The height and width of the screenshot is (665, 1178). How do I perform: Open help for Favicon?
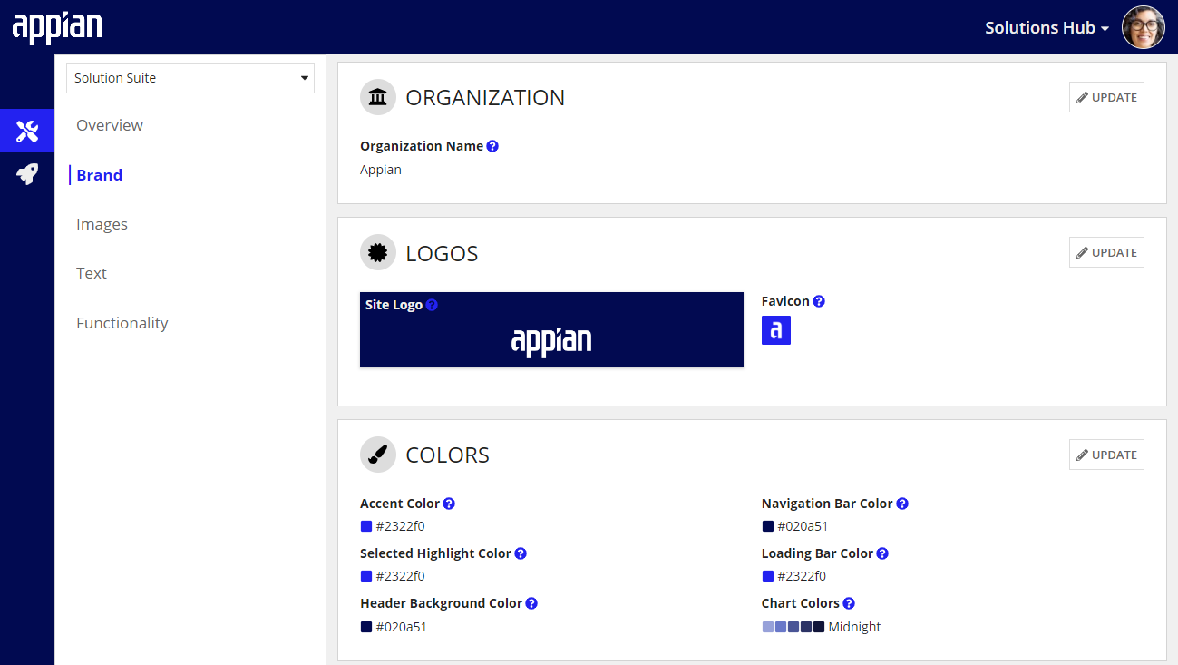pyautogui.click(x=819, y=301)
